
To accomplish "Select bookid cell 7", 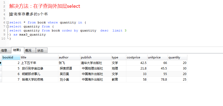I will point(11,80).
